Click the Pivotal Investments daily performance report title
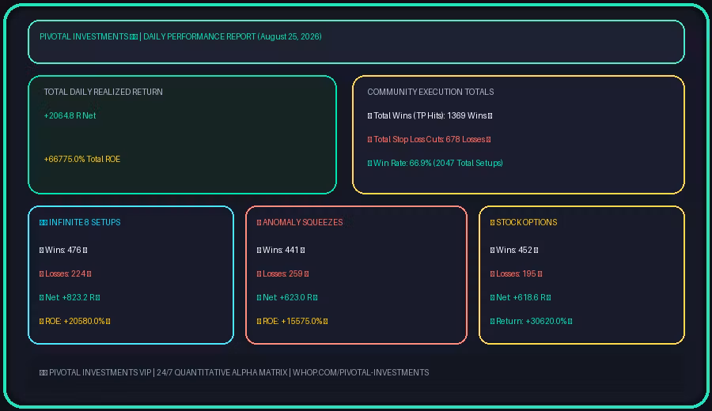 (180, 36)
